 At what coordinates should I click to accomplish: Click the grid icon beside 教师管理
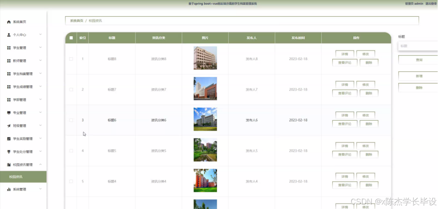pos(9,61)
